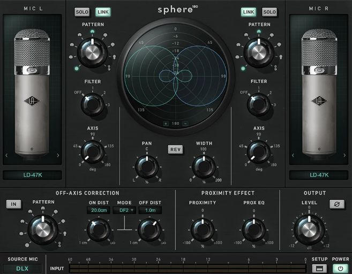Select bottom-right figure-8 icon on right PATTERN knob
Screen dimensions: 352x274
pyautogui.click(x=275, y=68)
